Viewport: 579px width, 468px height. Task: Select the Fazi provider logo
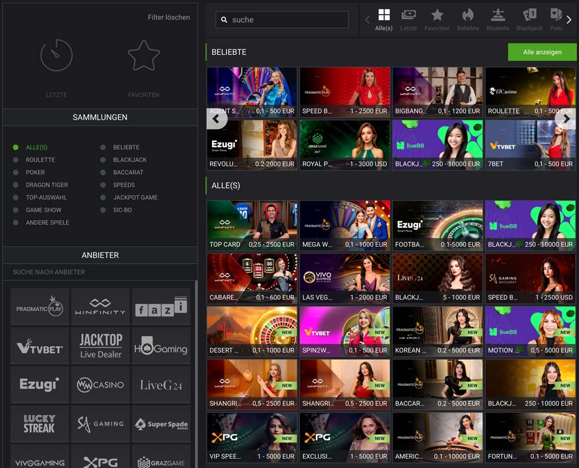coord(161,307)
